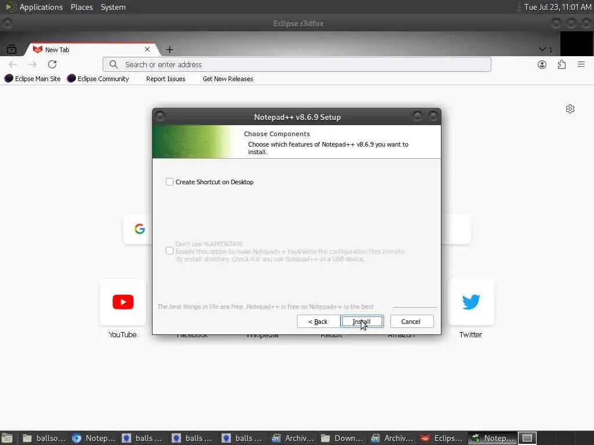The width and height of the screenshot is (594, 445).
Task: Close the New Tab tab
Action: tap(147, 49)
